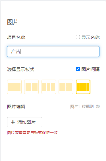The image size is (106, 161).
Task: Click the word 广告 inside the field
Action: point(16,51)
